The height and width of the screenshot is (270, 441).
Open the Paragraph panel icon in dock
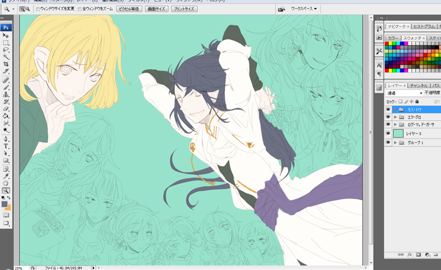point(379,74)
